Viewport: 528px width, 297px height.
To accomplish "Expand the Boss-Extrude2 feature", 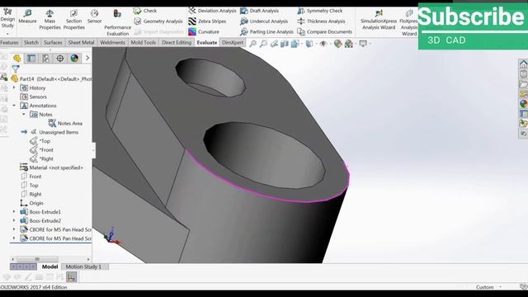I will pos(14,220).
